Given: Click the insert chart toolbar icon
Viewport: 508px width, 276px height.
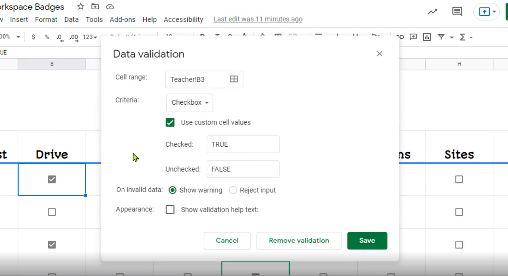Looking at the screenshot, I should (427, 37).
